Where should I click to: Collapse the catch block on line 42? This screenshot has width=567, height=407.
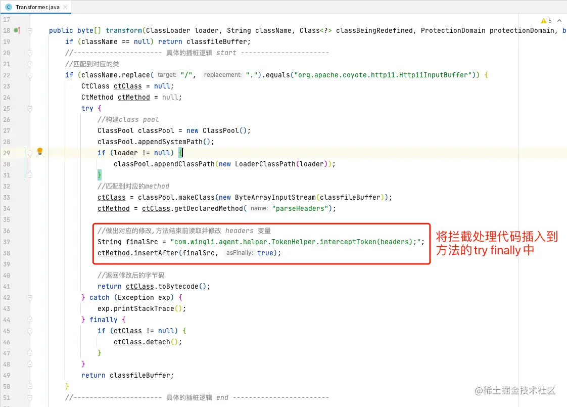pos(30,297)
